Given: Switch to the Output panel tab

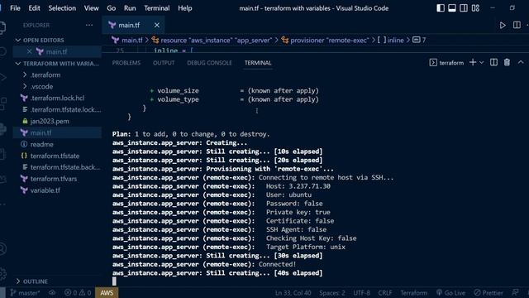Looking at the screenshot, I should (164, 63).
